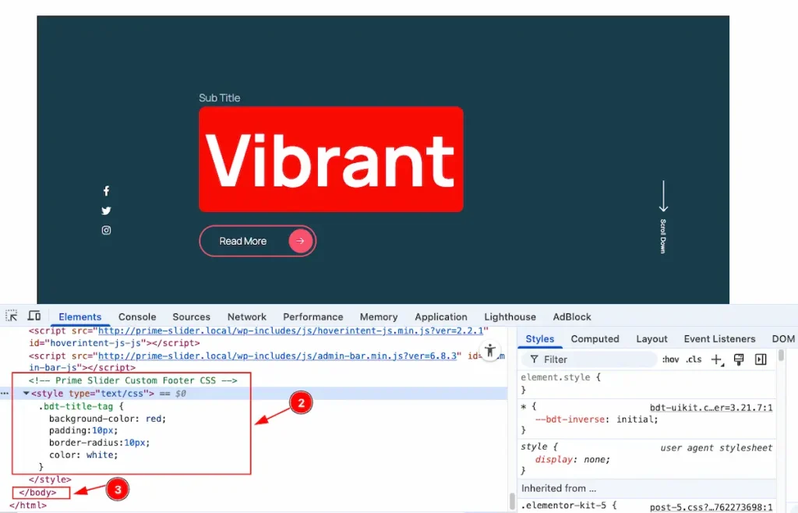Toggle the device toolbar icon
Image resolution: width=798 pixels, height=513 pixels.
pos(34,316)
